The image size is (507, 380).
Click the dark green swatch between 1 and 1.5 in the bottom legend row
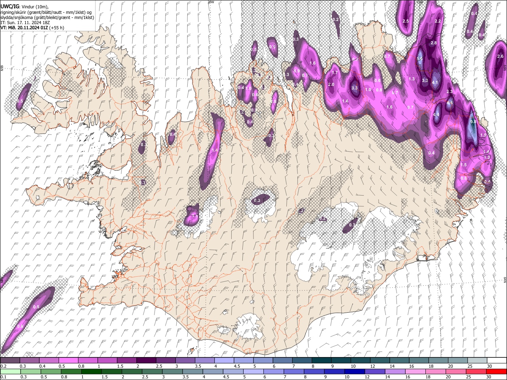[x=91, y=371]
